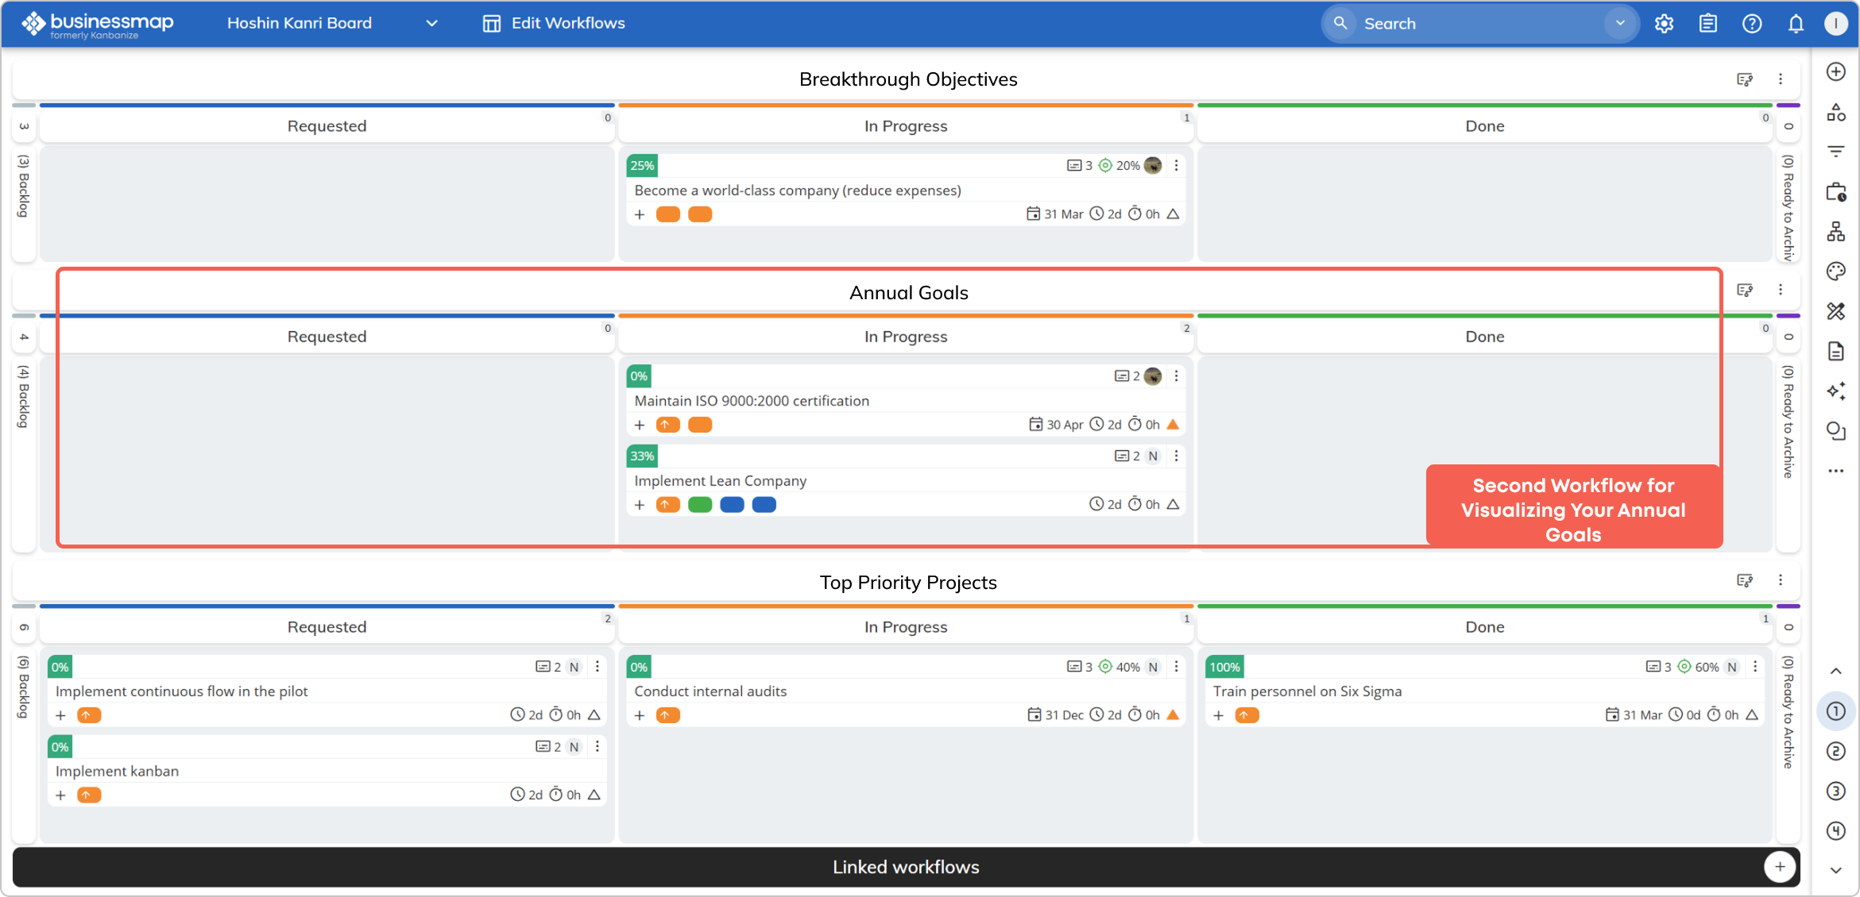Open Edit Workflows from the top bar
The height and width of the screenshot is (897, 1860).
[552, 23]
